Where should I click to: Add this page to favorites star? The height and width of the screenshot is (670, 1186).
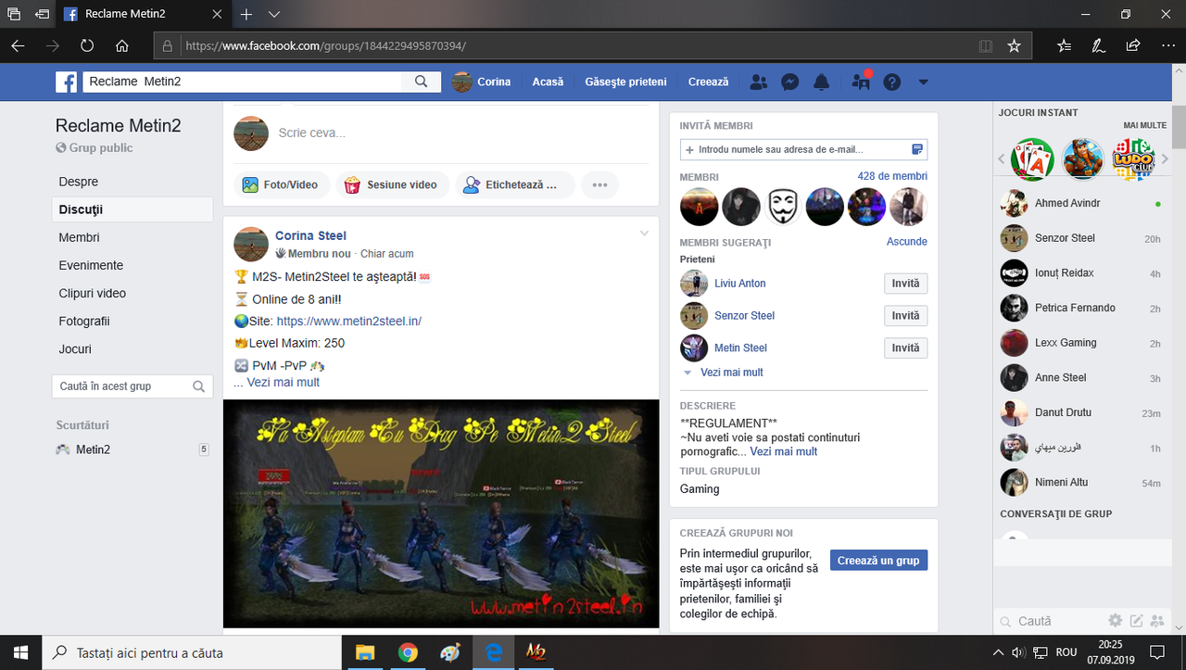(x=1014, y=45)
